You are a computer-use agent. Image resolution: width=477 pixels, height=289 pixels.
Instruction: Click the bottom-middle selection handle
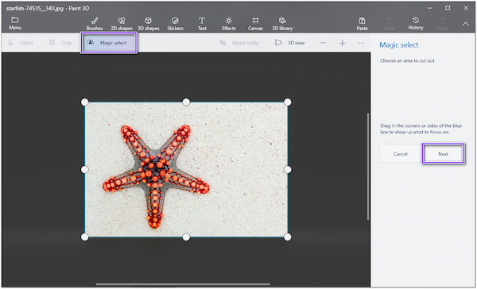186,237
